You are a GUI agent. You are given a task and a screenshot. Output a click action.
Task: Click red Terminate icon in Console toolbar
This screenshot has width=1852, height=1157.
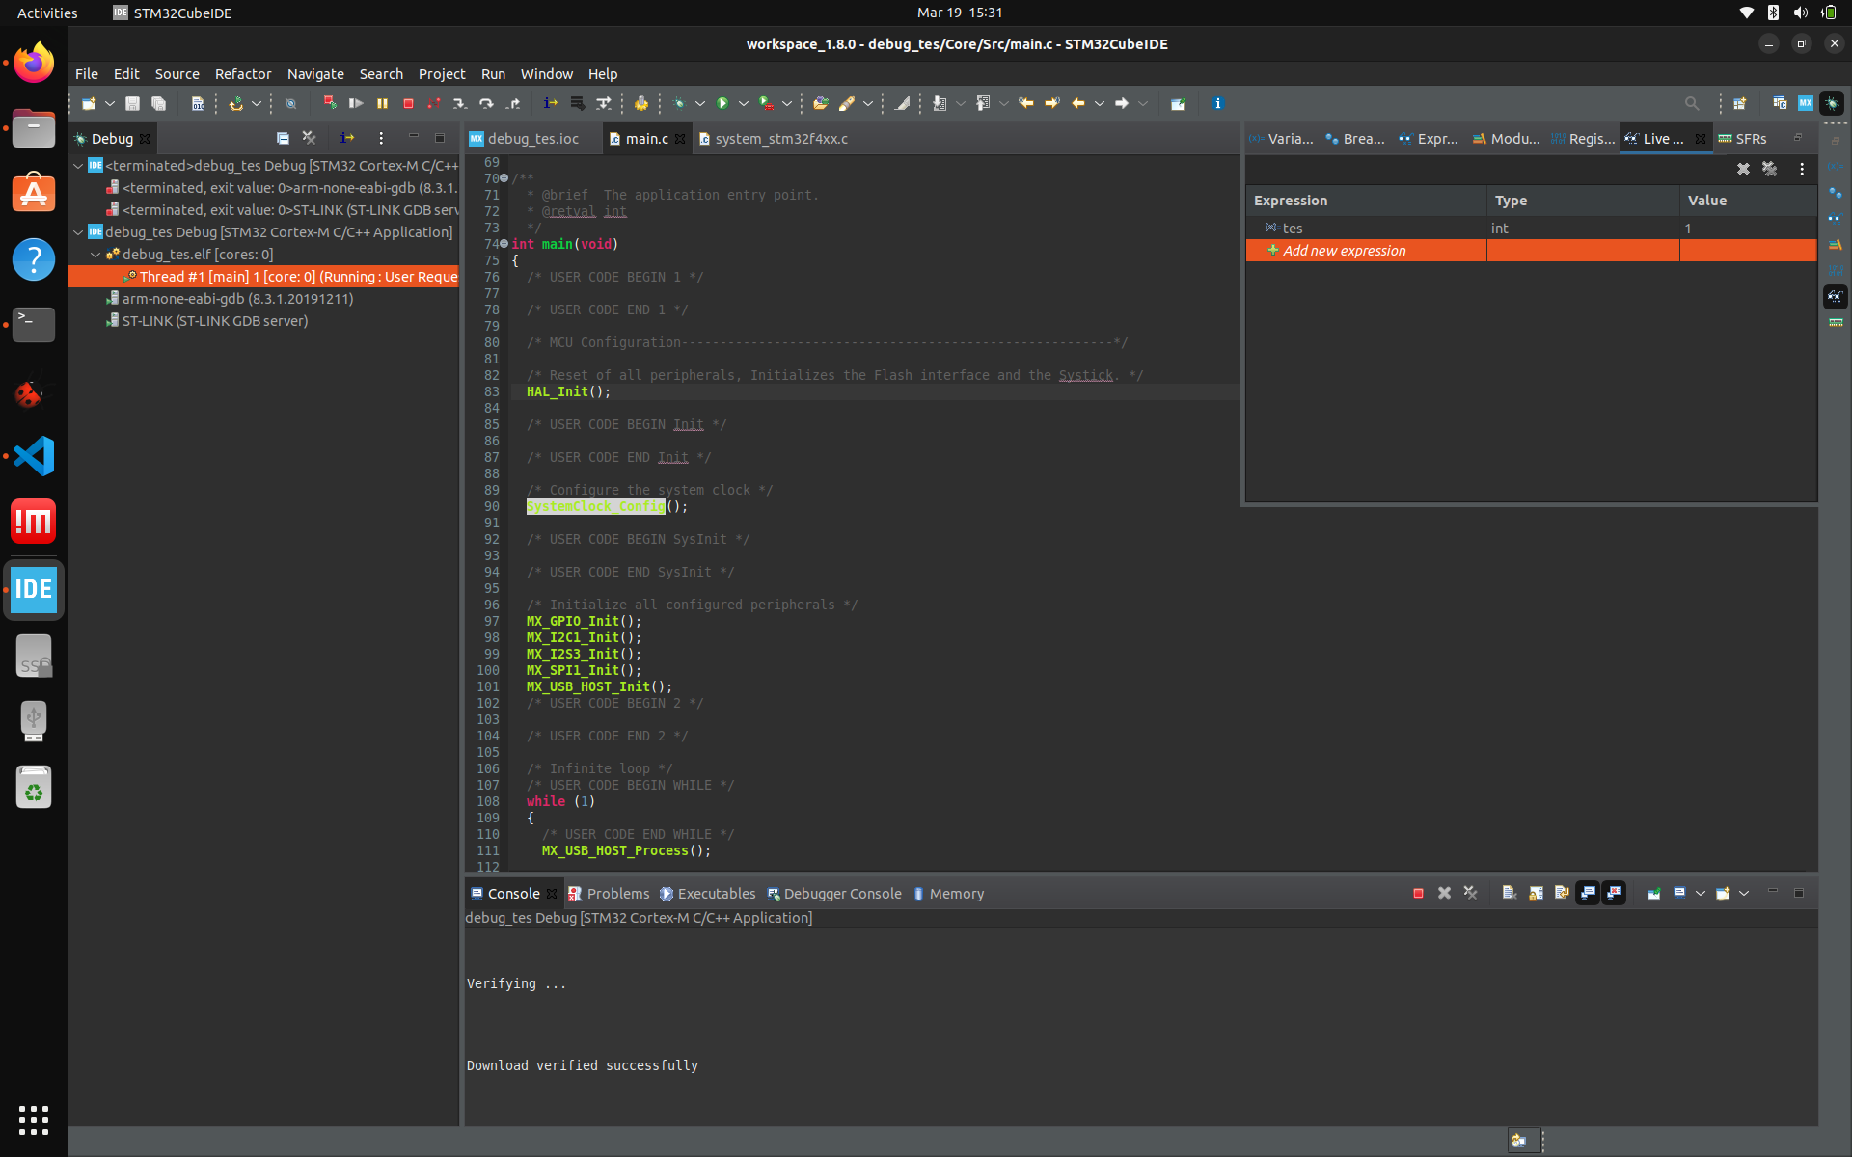point(1418,894)
